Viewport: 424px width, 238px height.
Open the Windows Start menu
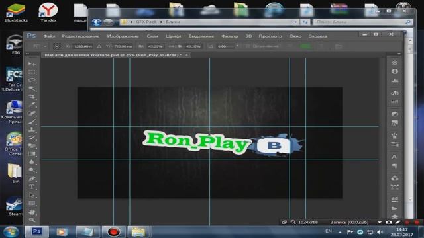click(11, 232)
